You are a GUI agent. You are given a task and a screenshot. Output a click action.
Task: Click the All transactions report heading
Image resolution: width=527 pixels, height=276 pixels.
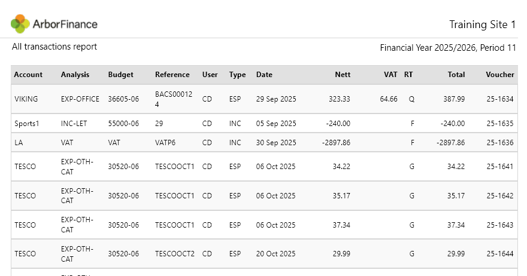click(54, 47)
